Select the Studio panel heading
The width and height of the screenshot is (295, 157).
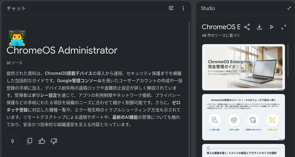coord(208,8)
